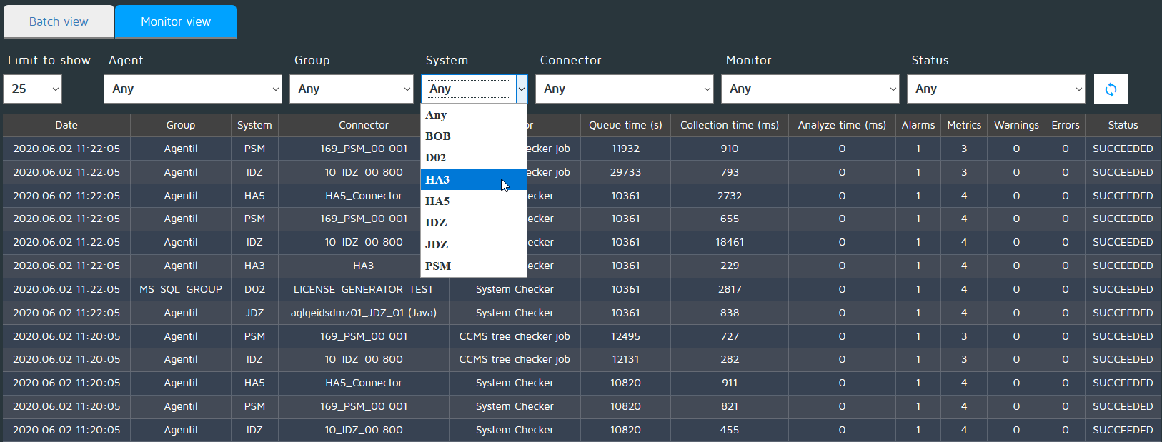Open the Limit to show dropdown
This screenshot has height=442, width=1162.
click(33, 89)
